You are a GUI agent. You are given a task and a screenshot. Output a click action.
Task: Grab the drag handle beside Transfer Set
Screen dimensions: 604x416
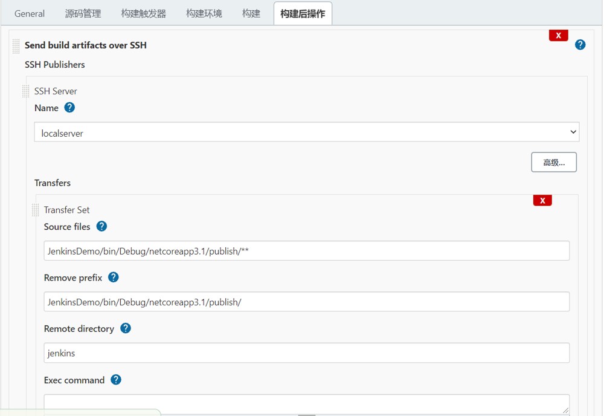tap(35, 210)
